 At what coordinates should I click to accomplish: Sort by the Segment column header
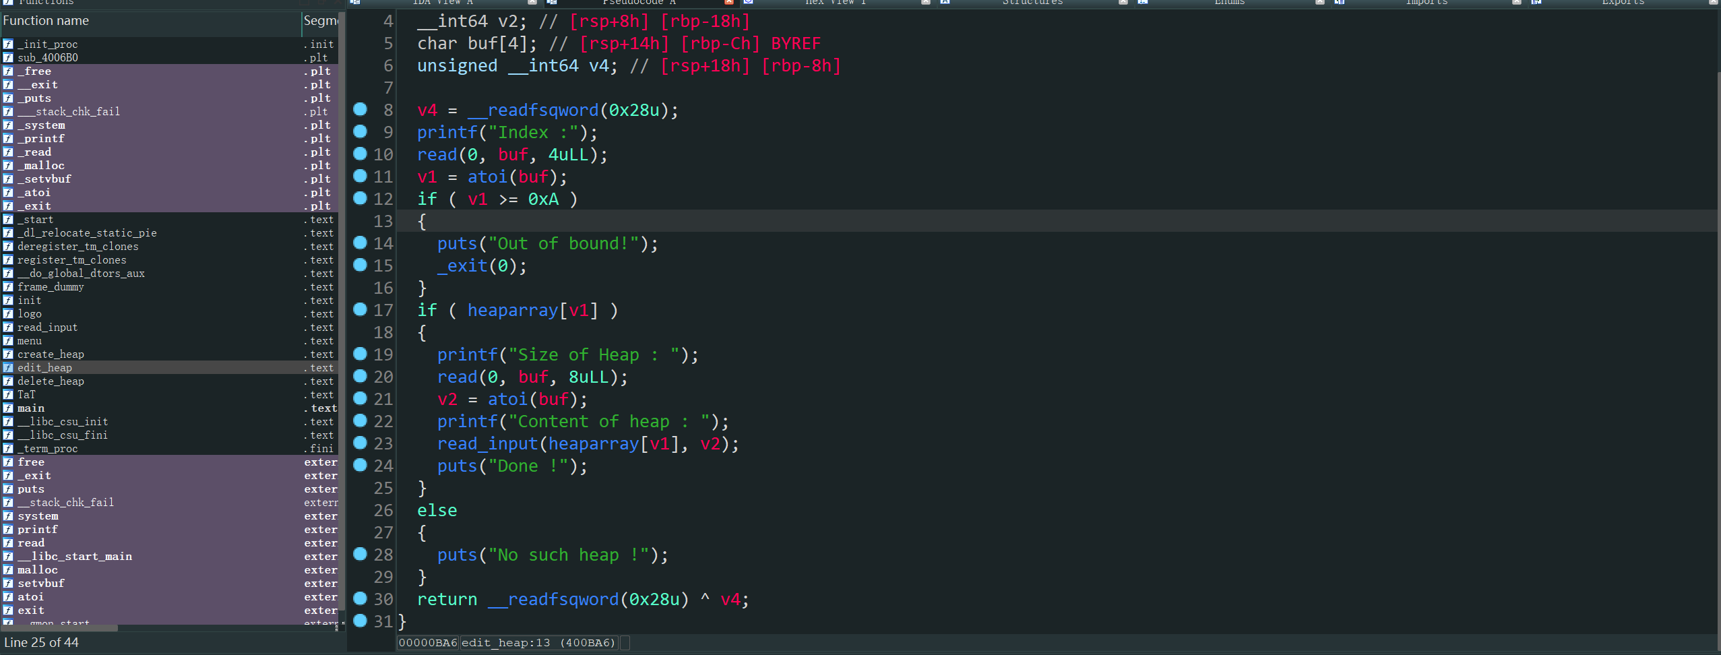pyautogui.click(x=321, y=22)
